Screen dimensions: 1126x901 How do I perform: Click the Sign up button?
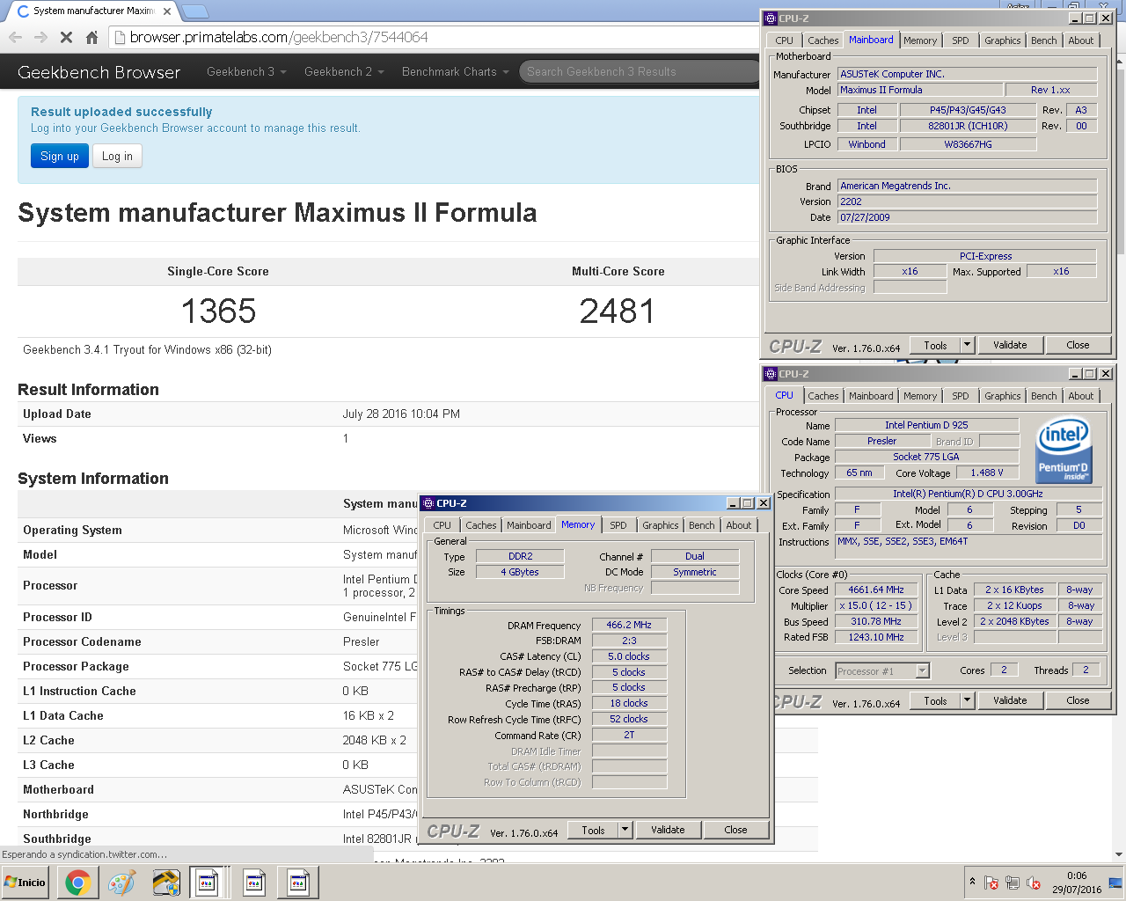60,156
